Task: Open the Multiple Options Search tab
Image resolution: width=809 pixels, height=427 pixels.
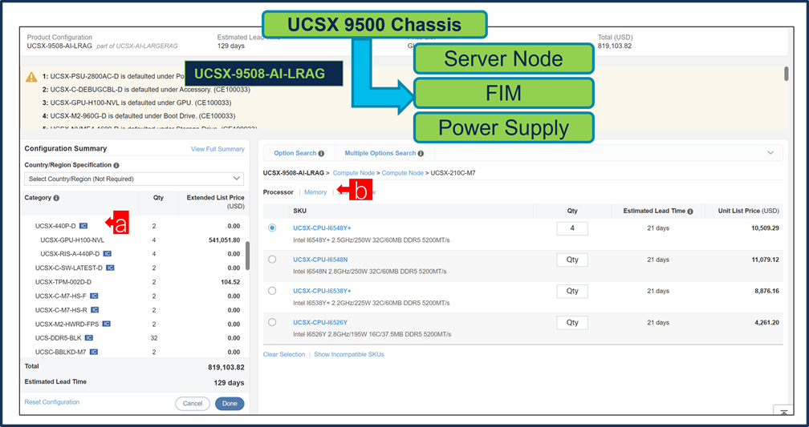Action: pyautogui.click(x=384, y=154)
